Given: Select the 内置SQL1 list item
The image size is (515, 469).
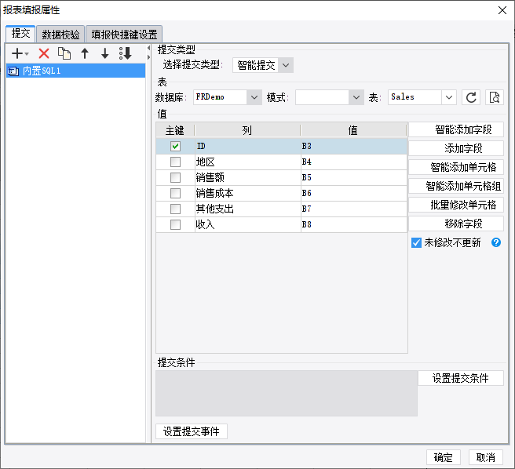Looking at the screenshot, I should pyautogui.click(x=75, y=71).
